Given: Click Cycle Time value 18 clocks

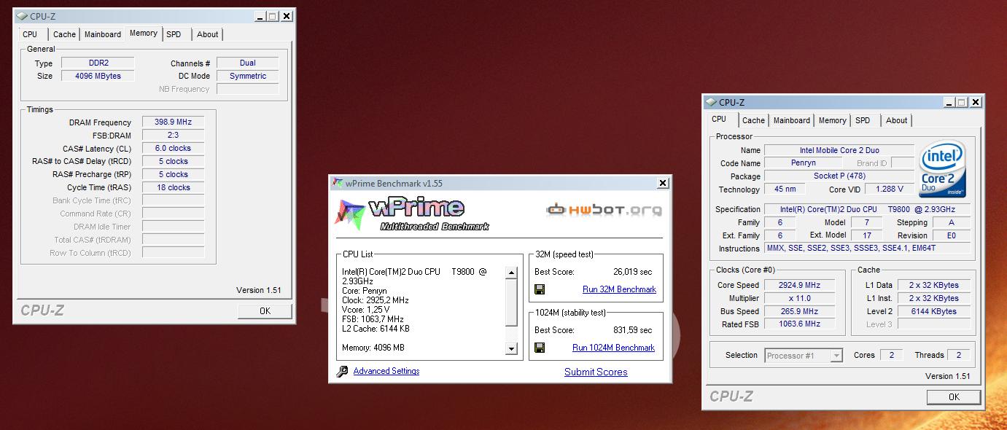Looking at the screenshot, I should point(173,188).
